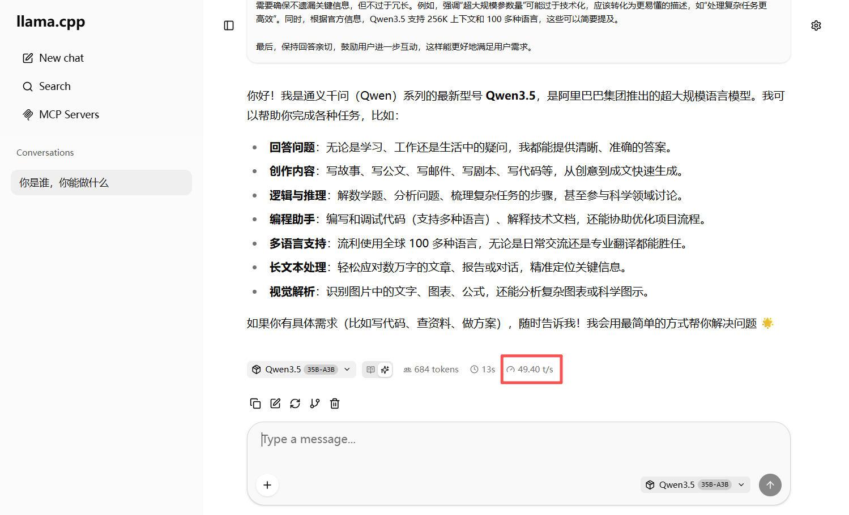Open the model dropdown below the response
The width and height of the screenshot is (849, 515).
click(301, 370)
